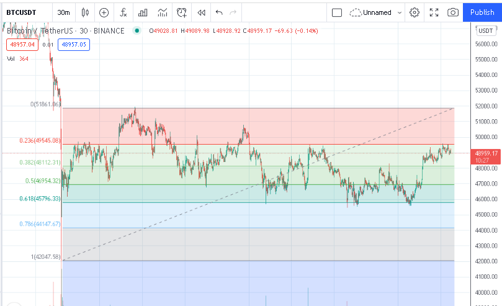The image size is (502, 306).
Task: Click the volume value 364
Action: pos(24,59)
